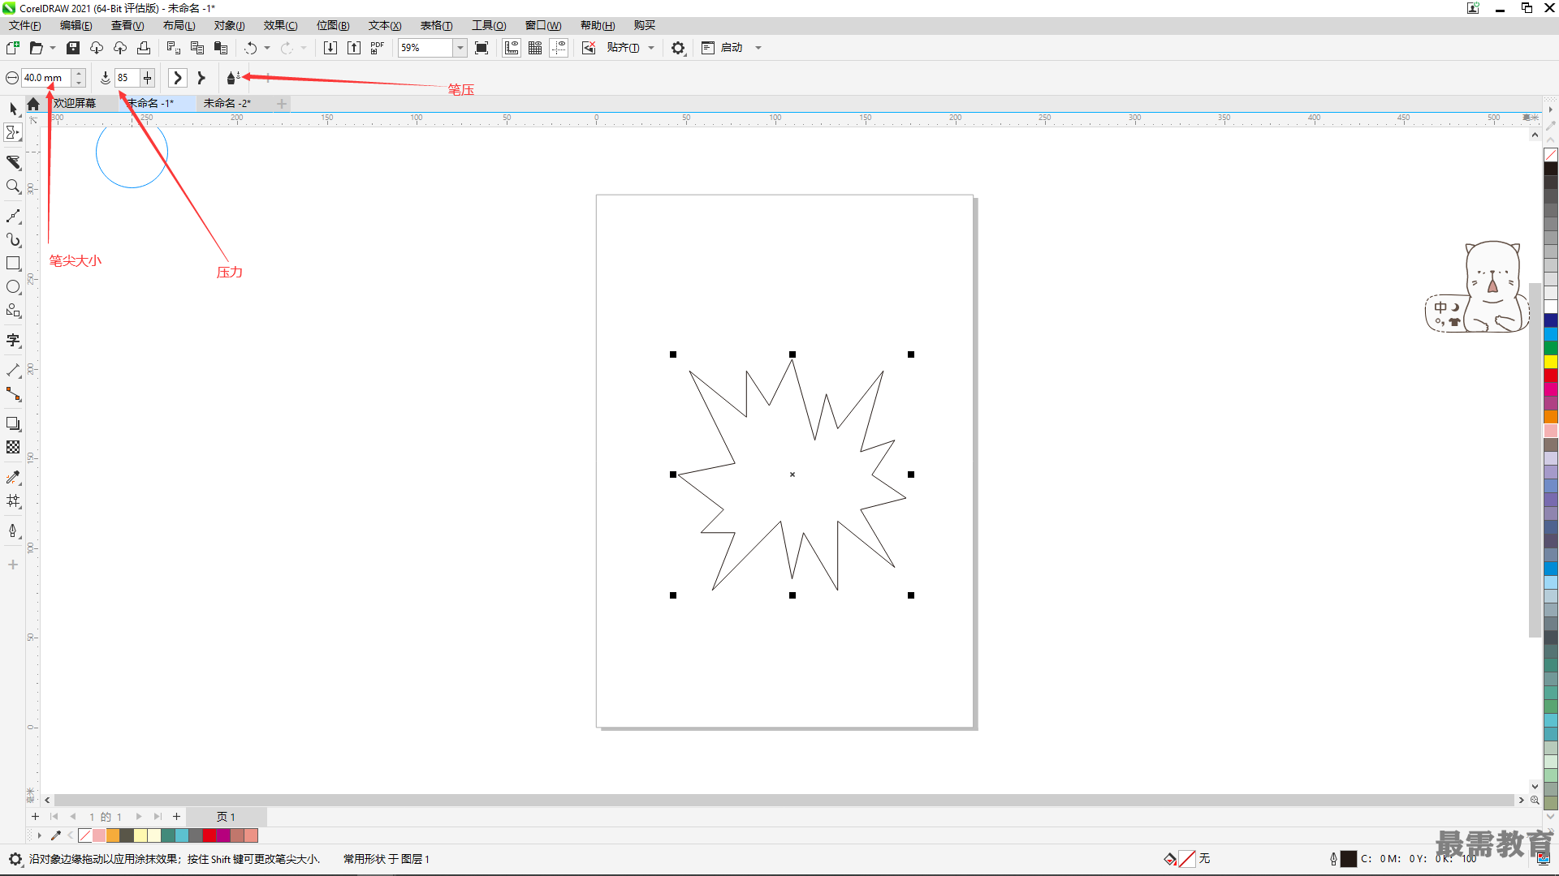This screenshot has width=1559, height=876.
Task: Switch to the 欢迎屏幕 tab
Action: tap(75, 103)
